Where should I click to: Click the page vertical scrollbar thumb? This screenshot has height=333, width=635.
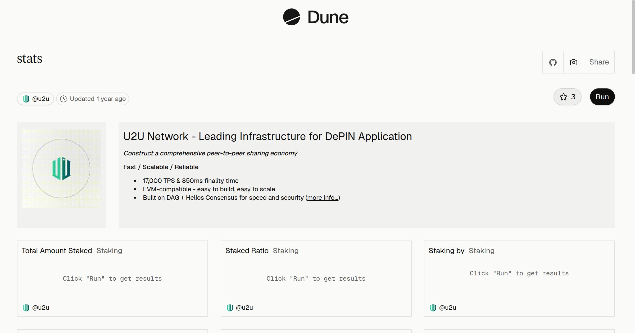coord(633,37)
